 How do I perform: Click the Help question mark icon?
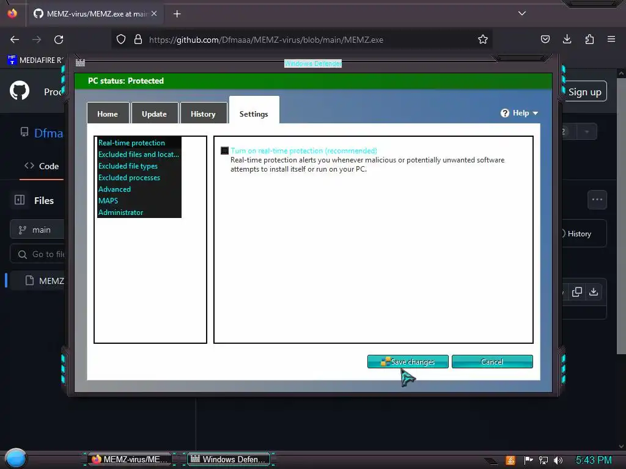505,113
